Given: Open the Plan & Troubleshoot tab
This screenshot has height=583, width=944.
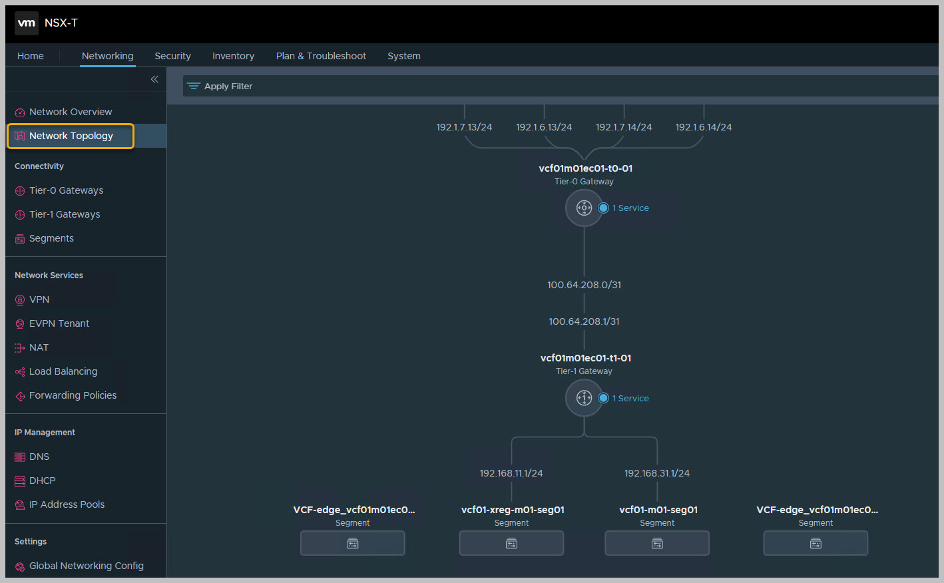Looking at the screenshot, I should 321,56.
